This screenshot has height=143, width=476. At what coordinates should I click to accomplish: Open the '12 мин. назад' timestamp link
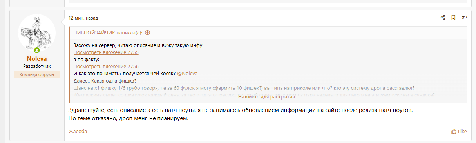click(83, 18)
